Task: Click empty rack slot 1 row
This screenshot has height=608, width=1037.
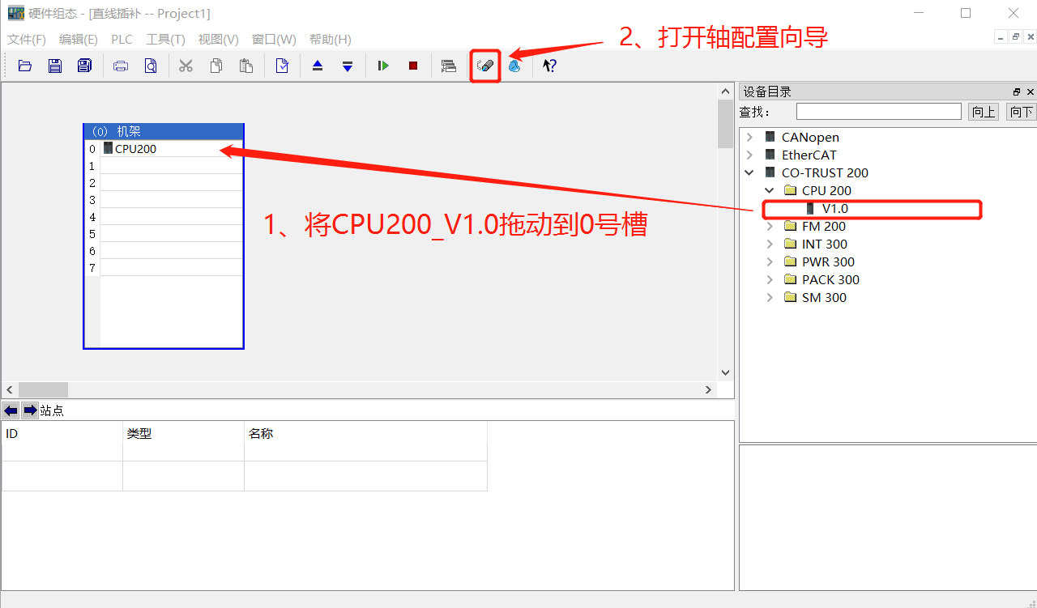Action: pyautogui.click(x=171, y=166)
